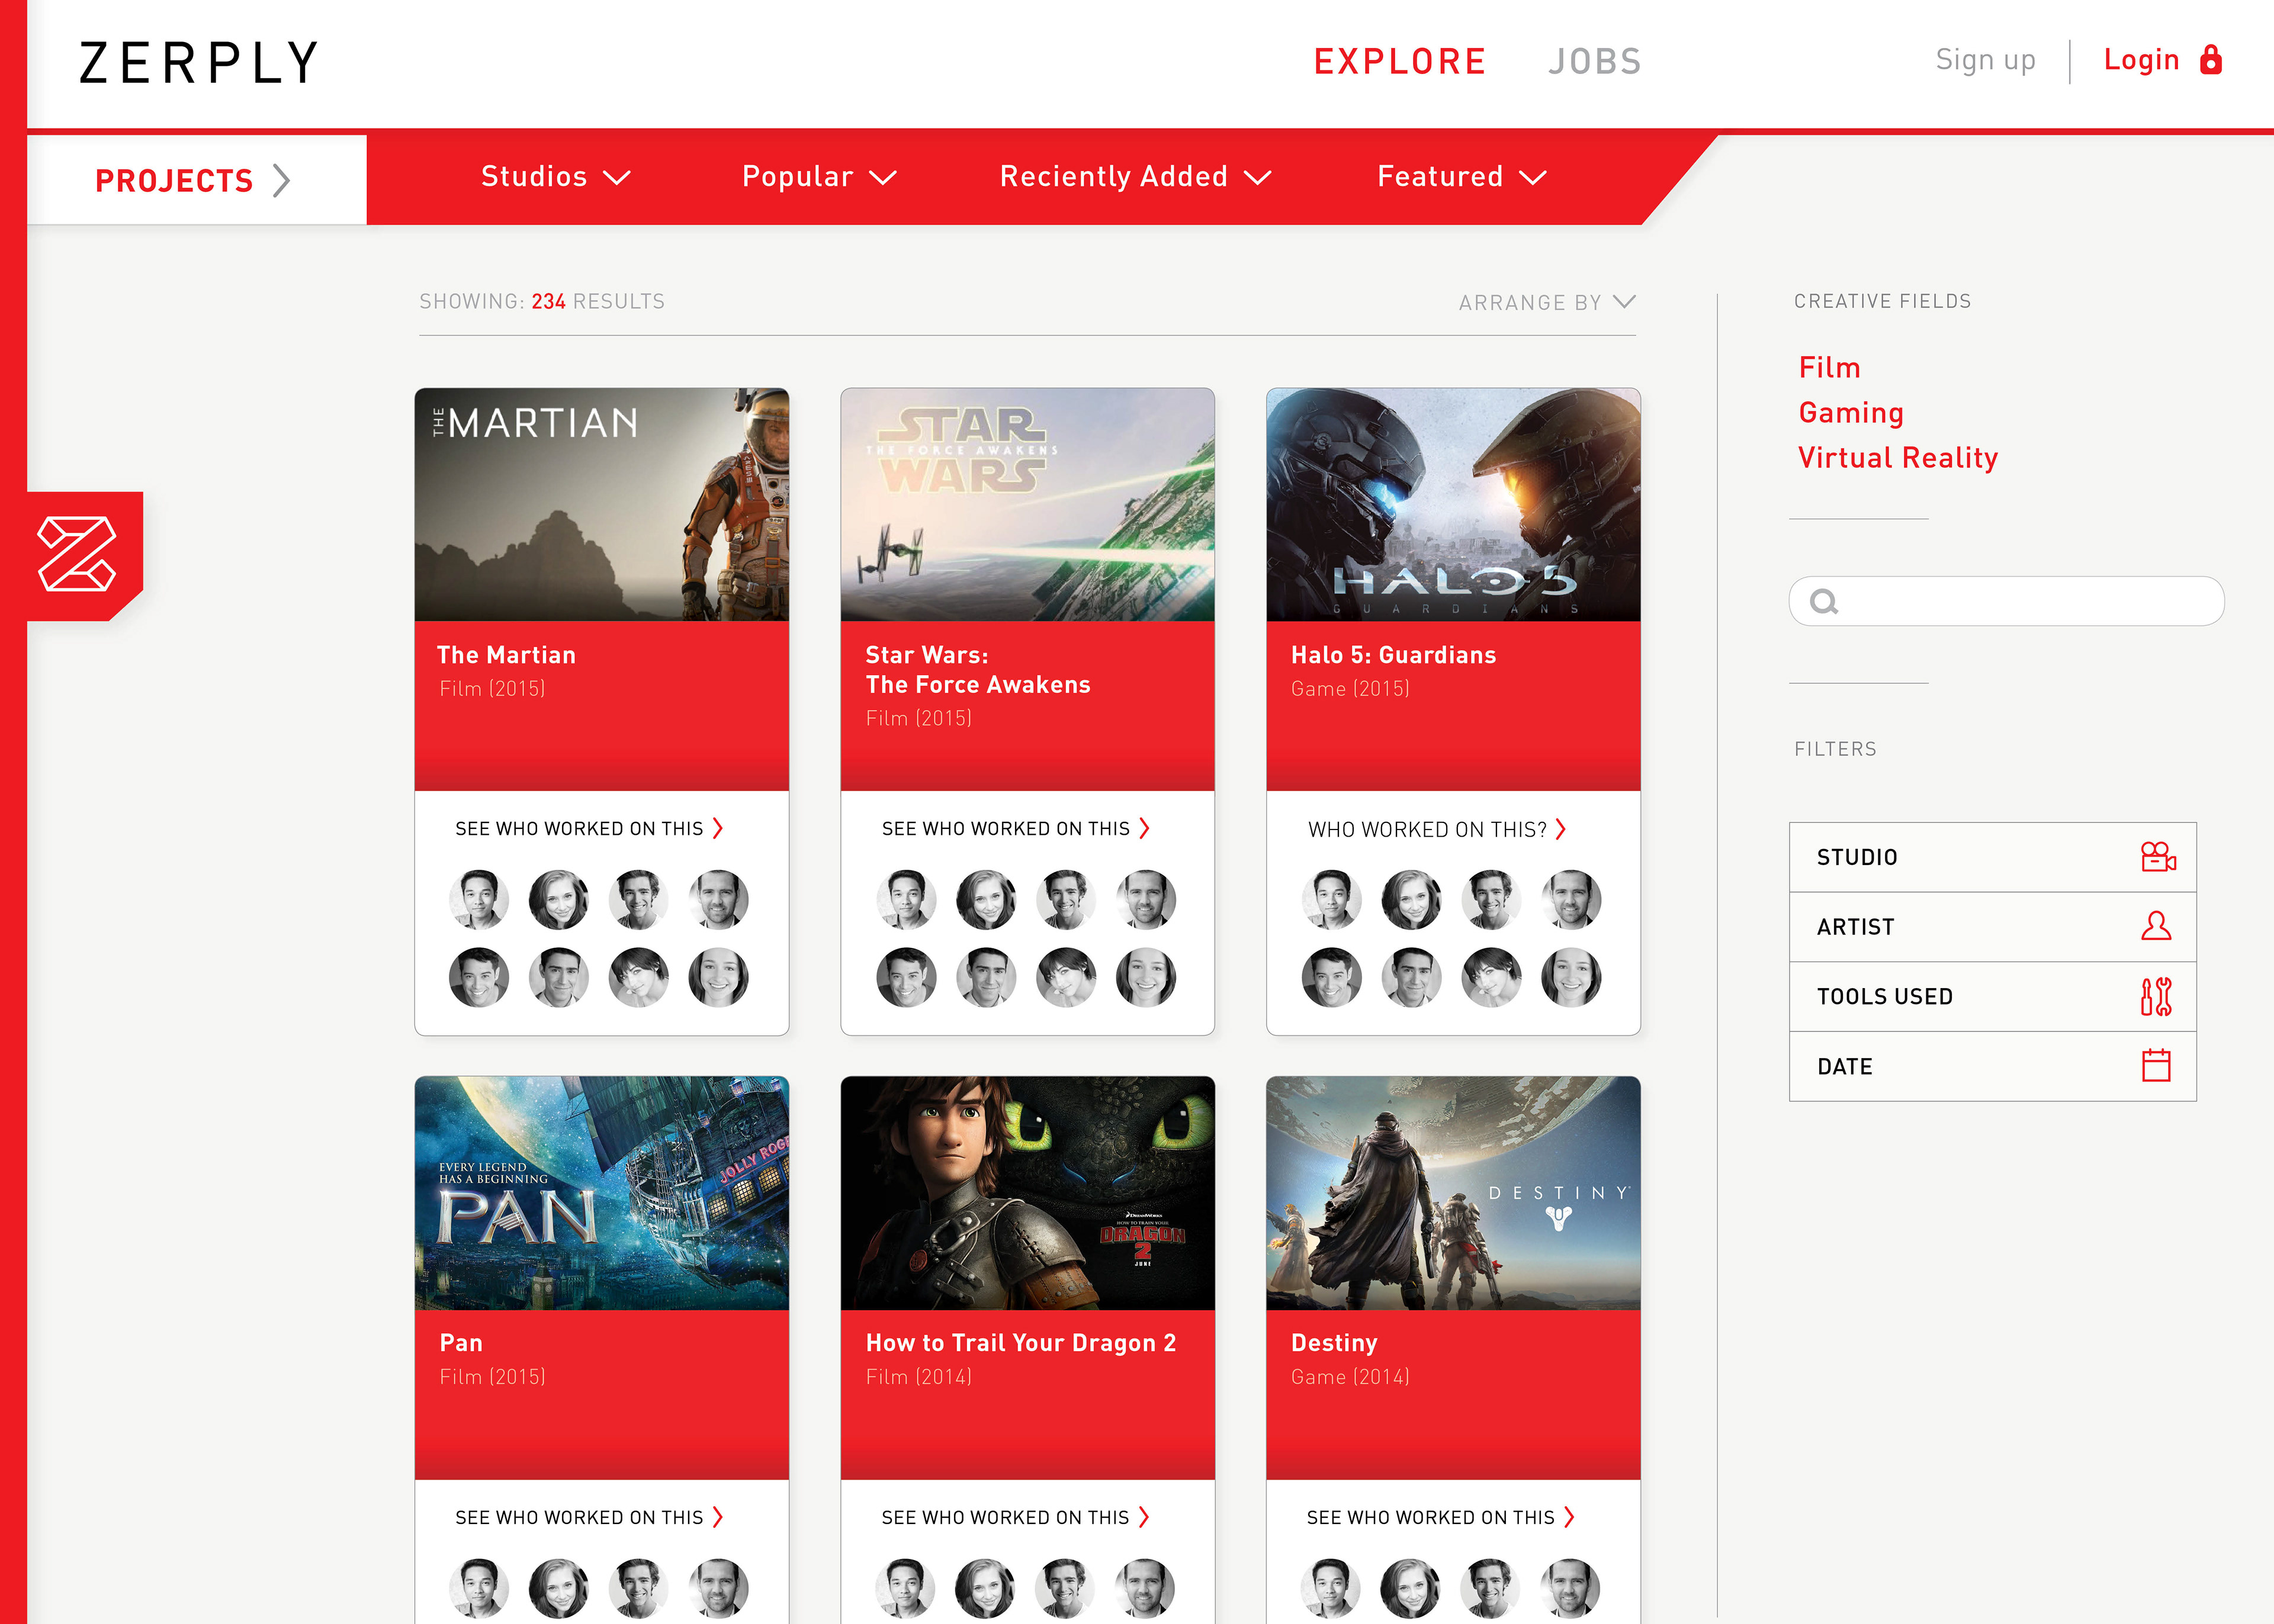Click first avatar in Pan card
The image size is (2274, 1624).
(479, 1588)
